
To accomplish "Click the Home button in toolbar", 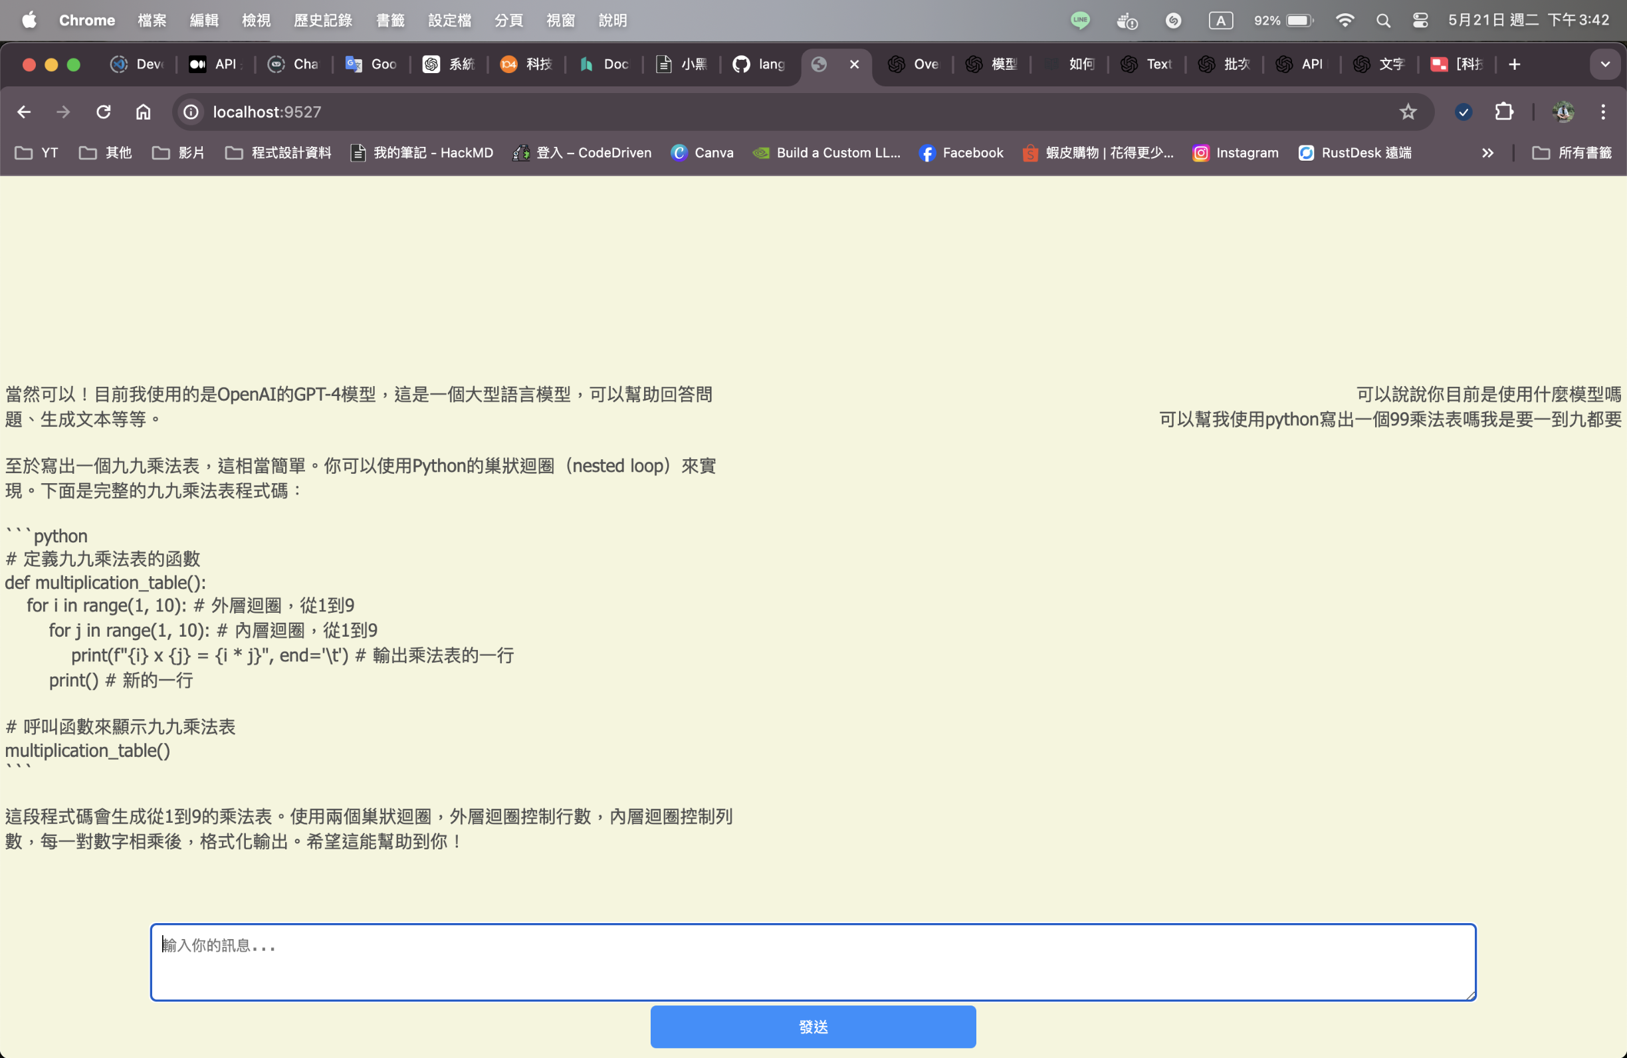I will [143, 112].
